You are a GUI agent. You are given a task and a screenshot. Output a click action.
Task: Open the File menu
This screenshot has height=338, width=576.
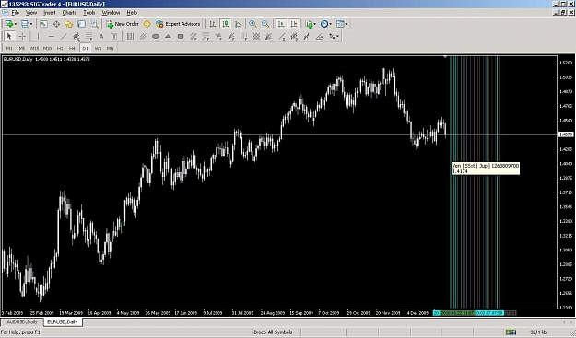coord(16,13)
